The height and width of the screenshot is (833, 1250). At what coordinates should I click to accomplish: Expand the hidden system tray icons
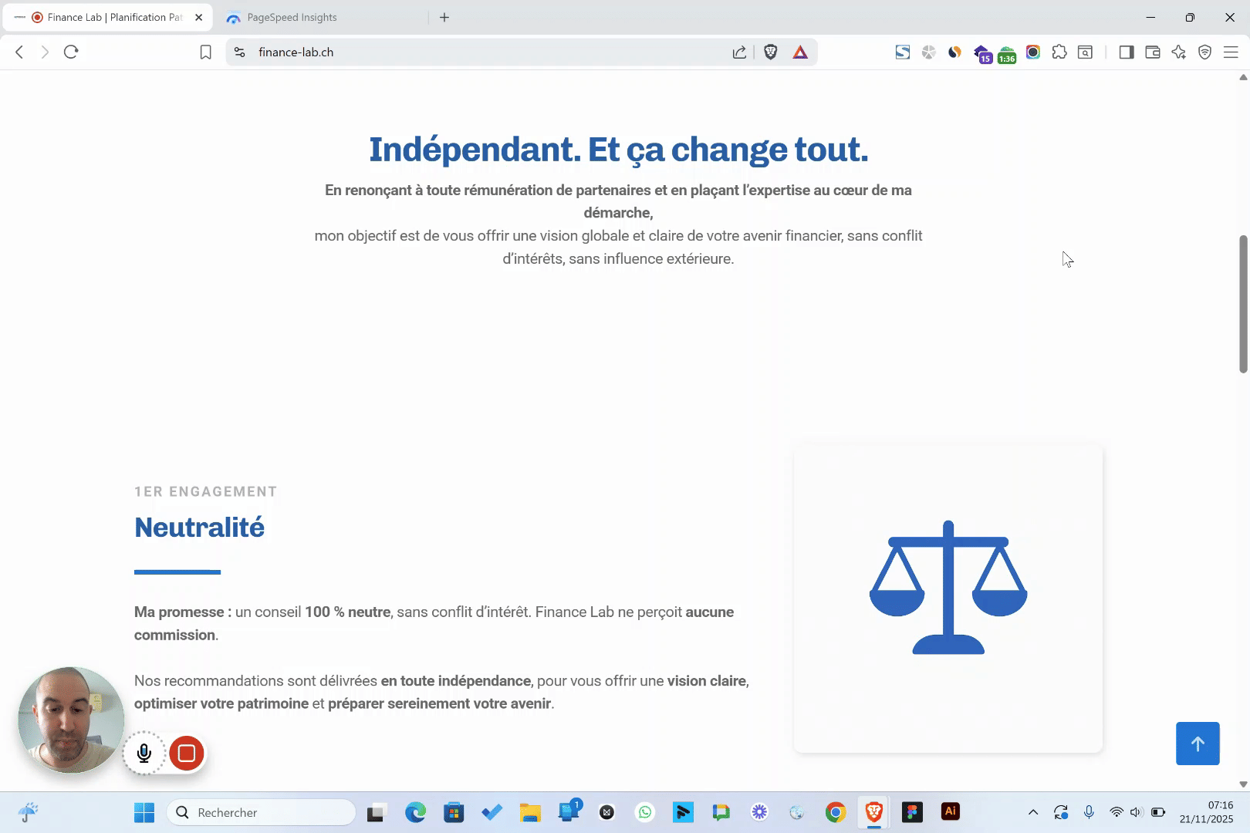pos(1033,812)
